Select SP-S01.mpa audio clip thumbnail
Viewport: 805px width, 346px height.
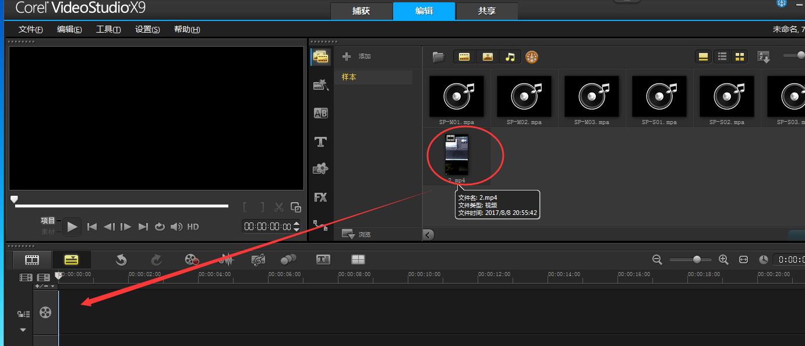[x=659, y=97]
